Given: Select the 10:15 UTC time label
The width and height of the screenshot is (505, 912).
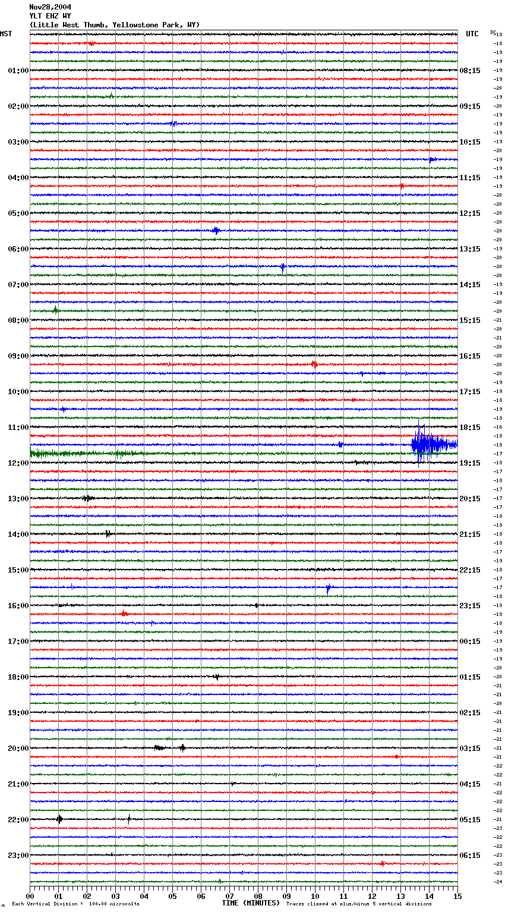Looking at the screenshot, I should click(x=470, y=142).
